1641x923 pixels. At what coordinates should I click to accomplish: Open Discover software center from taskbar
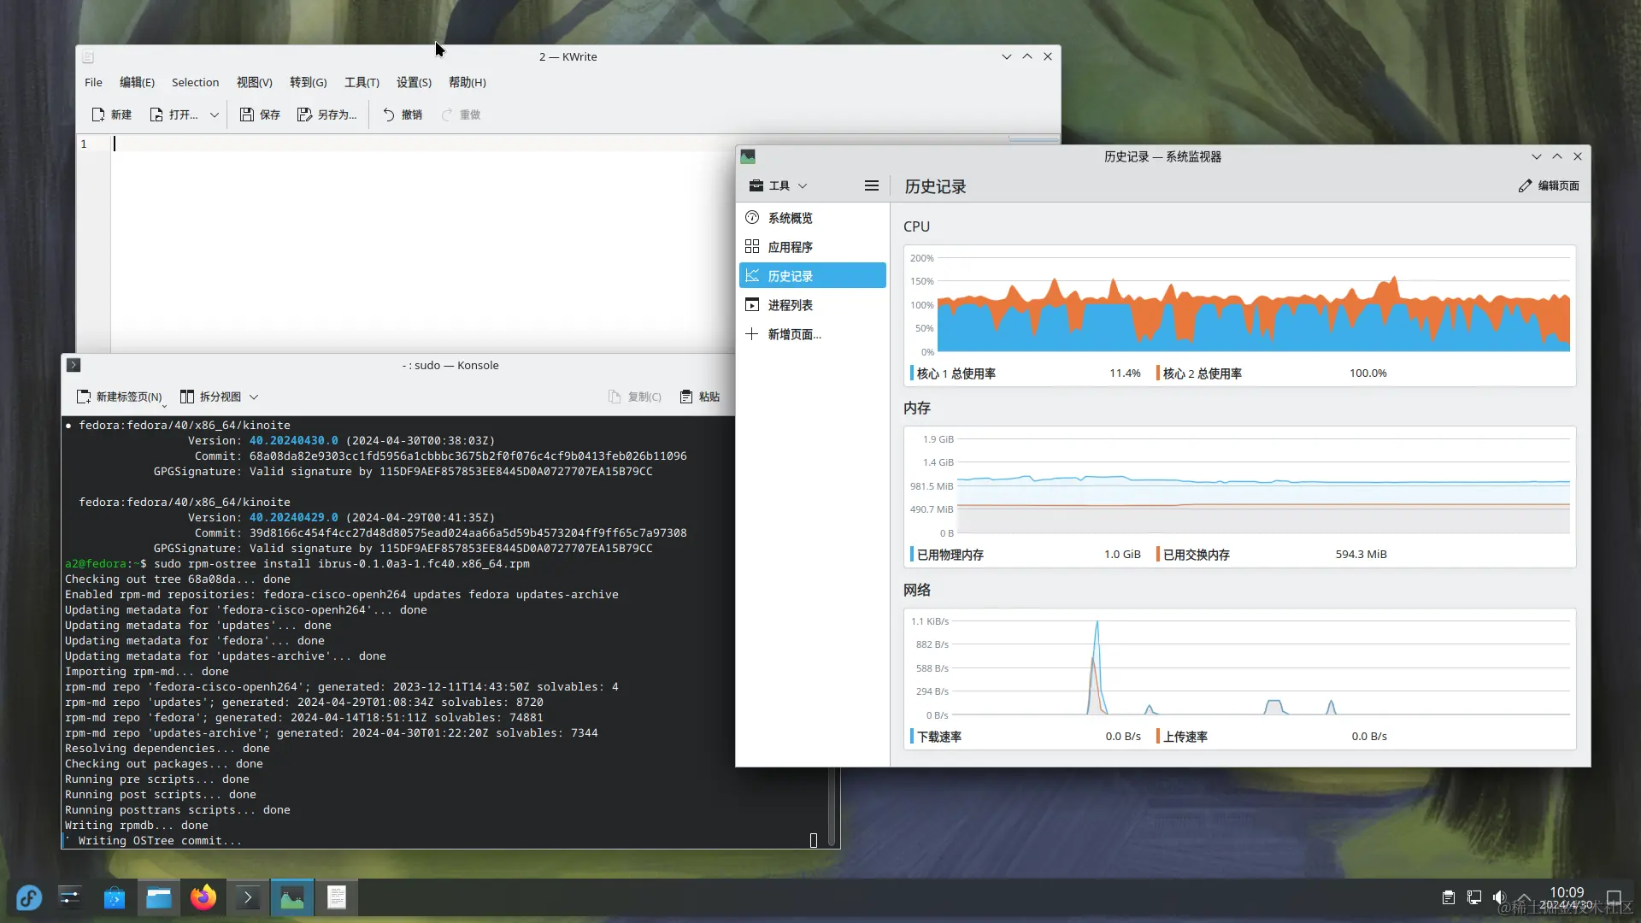click(x=114, y=897)
